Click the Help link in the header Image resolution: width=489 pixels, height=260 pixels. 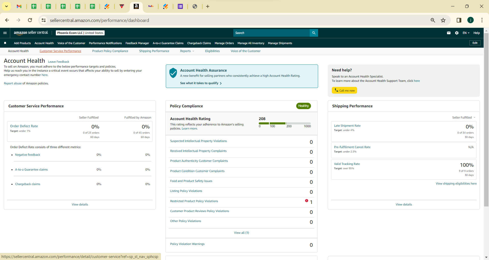[x=477, y=33]
